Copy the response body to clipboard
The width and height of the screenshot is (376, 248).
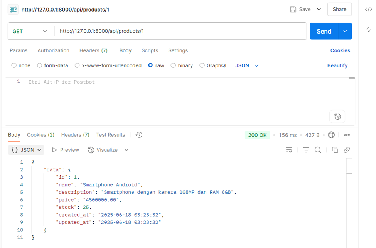click(335, 150)
